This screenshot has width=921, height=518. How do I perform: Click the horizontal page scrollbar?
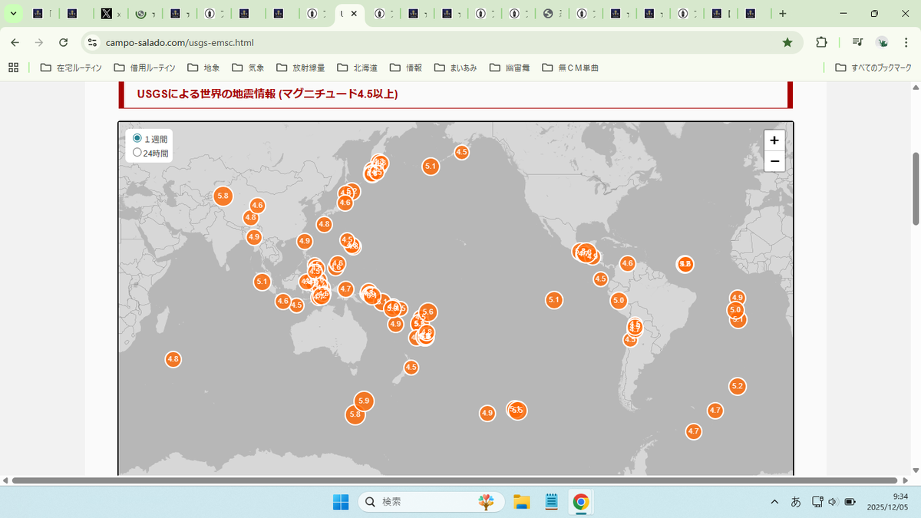coord(454,480)
